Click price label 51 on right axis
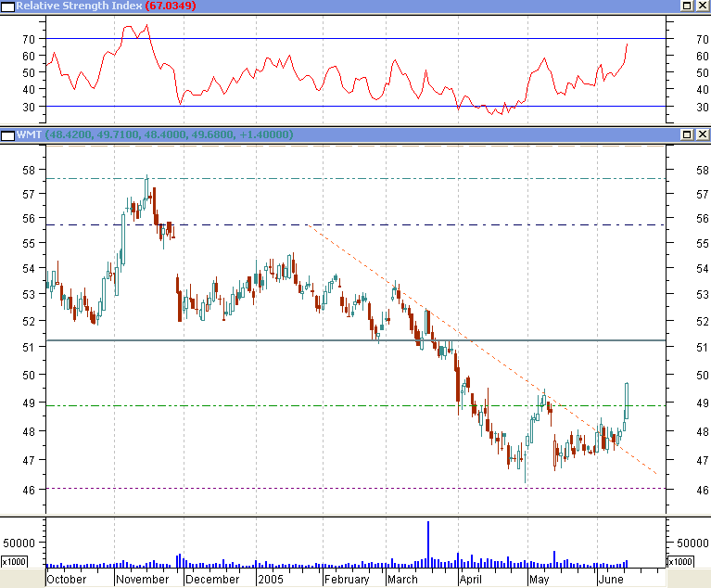 pyautogui.click(x=703, y=348)
